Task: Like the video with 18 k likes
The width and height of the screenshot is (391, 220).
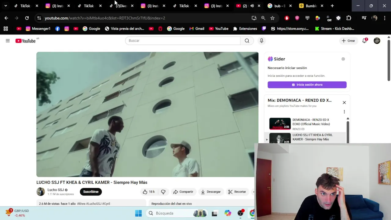Action: (149, 192)
